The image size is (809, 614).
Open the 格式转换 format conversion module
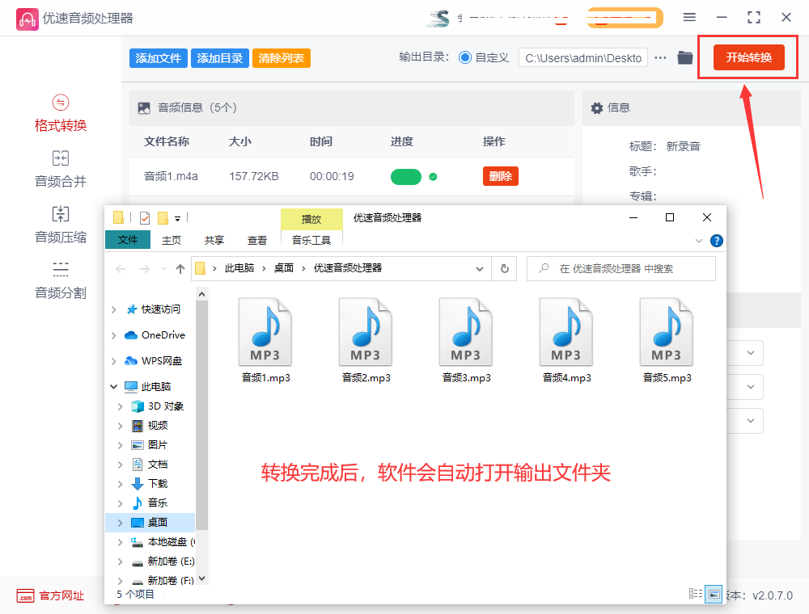(61, 114)
